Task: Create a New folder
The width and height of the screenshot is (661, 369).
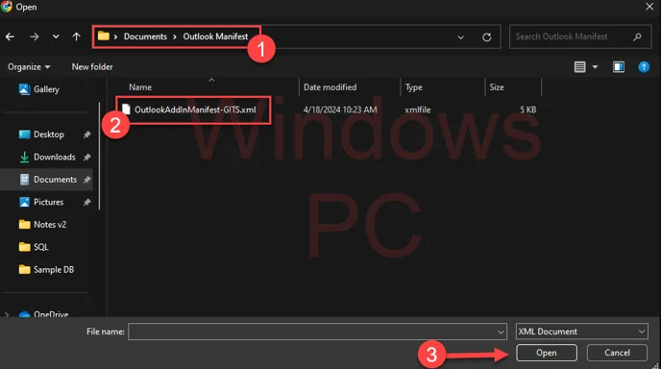Action: click(x=92, y=67)
